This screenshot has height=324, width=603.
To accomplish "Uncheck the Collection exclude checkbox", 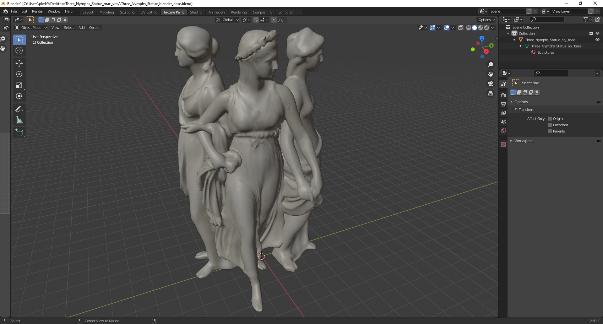I will point(591,33).
